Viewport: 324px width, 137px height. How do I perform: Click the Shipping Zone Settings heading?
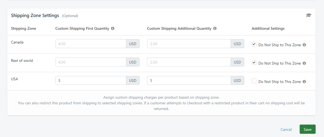[x=35, y=15]
